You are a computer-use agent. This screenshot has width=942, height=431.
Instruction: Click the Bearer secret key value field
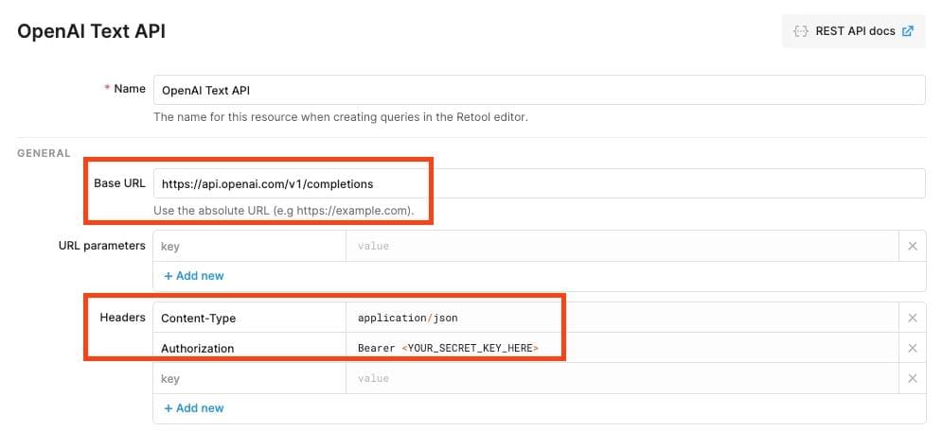pyautogui.click(x=621, y=348)
